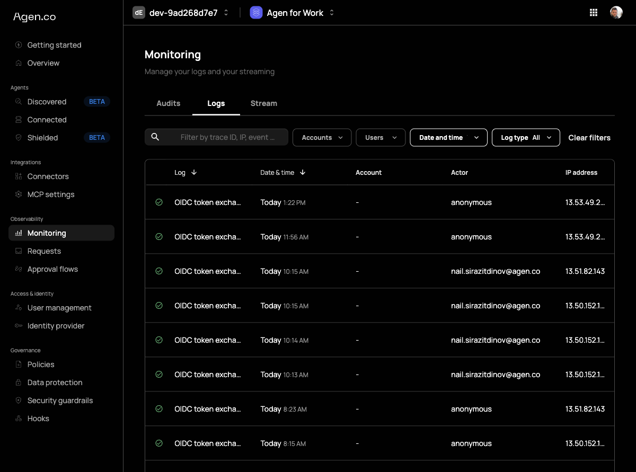636x472 pixels.
Task: Click the Security guardrails shield icon
Action: coord(19,400)
